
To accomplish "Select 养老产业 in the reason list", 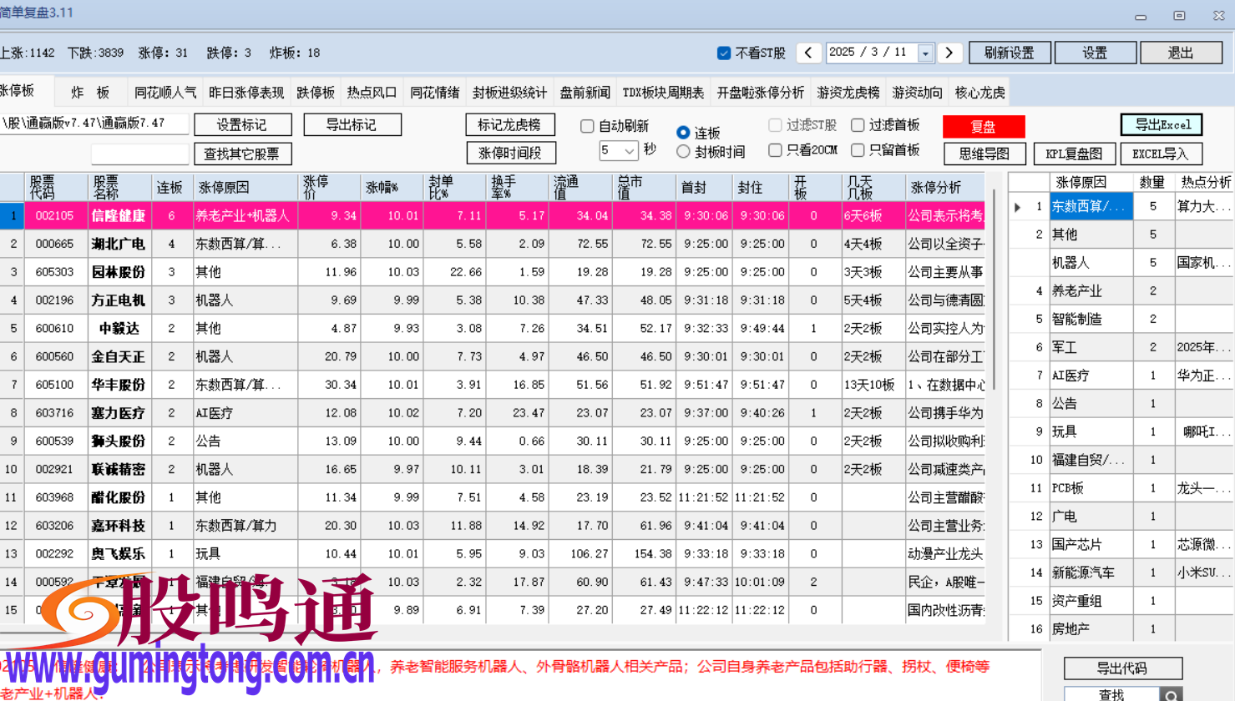I will pos(1091,290).
